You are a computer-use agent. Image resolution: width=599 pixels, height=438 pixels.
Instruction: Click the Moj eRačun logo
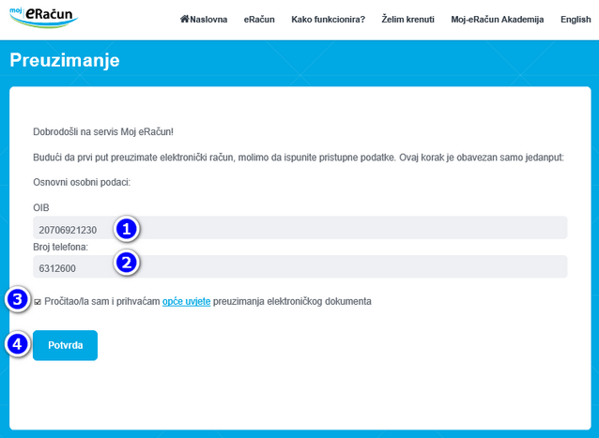click(x=43, y=17)
